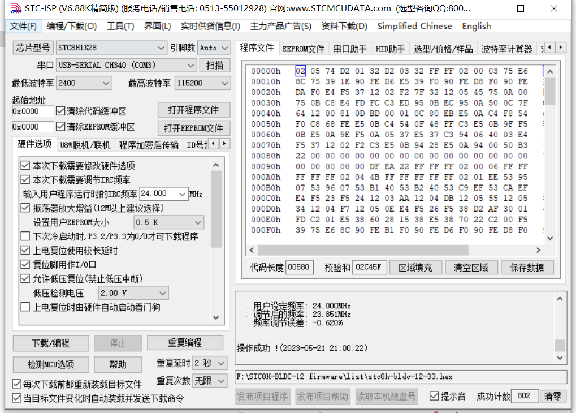Click the STC-ISP app icon in title bar
This screenshot has height=413, width=576.
point(16,8)
